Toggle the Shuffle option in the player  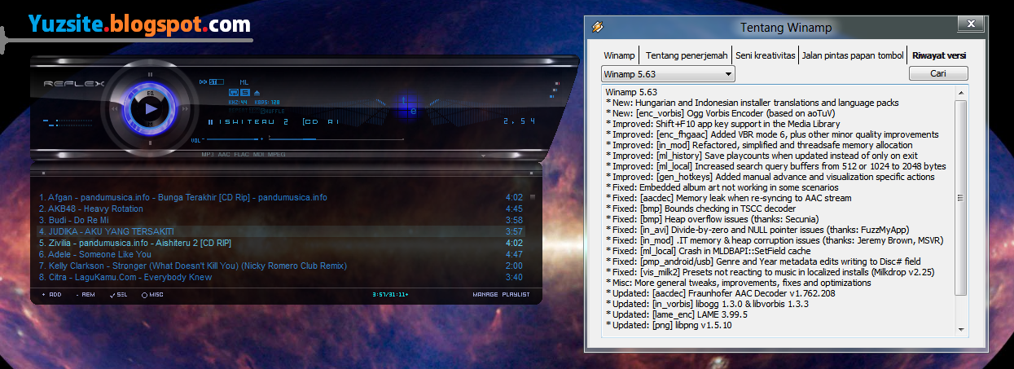pyautogui.click(x=272, y=112)
